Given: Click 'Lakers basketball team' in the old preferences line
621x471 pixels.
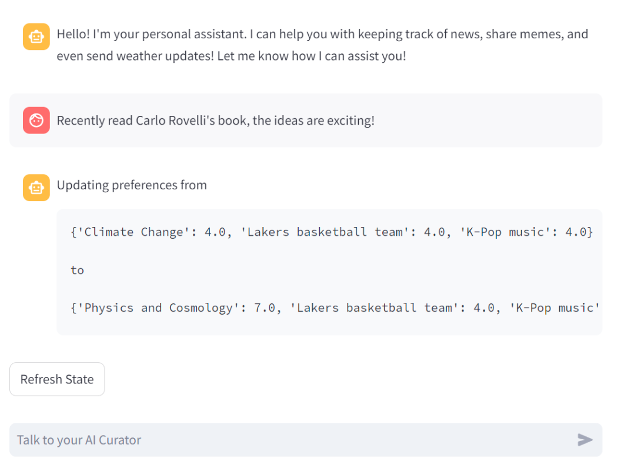Looking at the screenshot, I should point(325,232).
